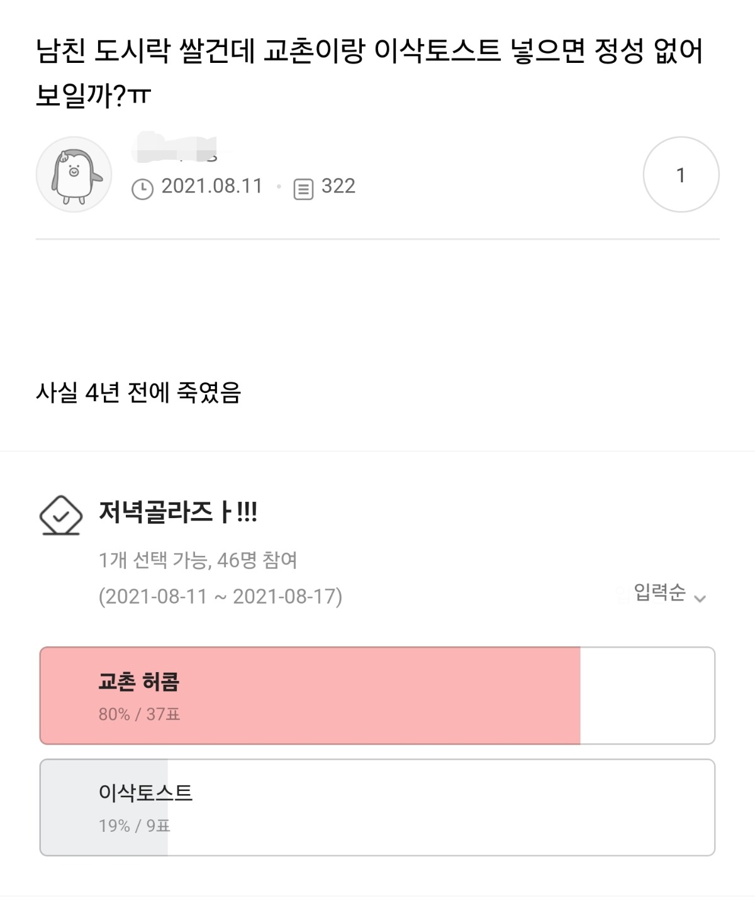Image resolution: width=755 pixels, height=901 pixels.
Task: Click the 80% / 37표 result label
Action: tap(139, 714)
